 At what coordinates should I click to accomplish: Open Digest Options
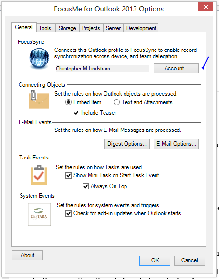click(x=127, y=144)
